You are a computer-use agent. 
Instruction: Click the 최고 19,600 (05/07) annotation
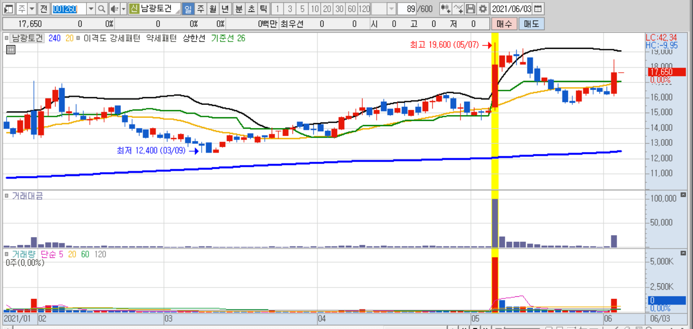(444, 45)
